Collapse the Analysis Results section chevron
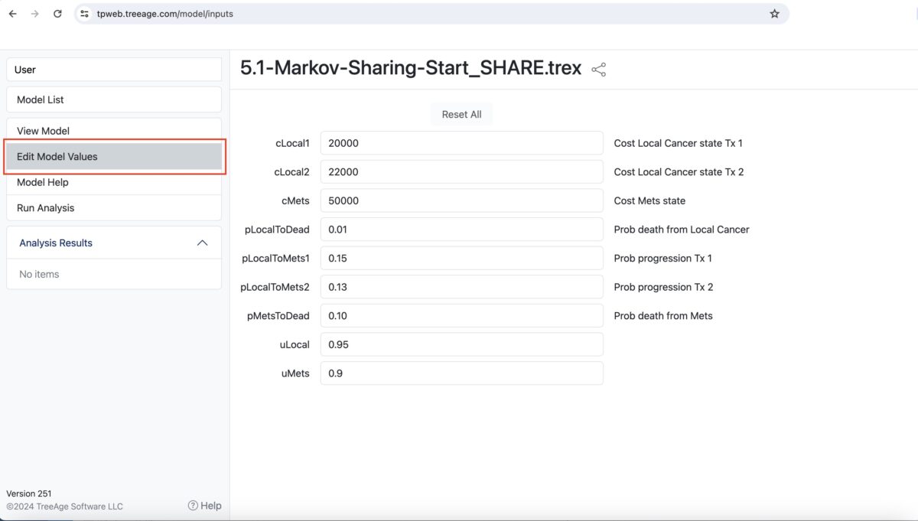The image size is (918, 521). coord(203,243)
